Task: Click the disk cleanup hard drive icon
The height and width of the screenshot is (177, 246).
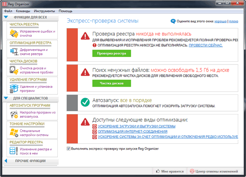Action: coord(14,70)
